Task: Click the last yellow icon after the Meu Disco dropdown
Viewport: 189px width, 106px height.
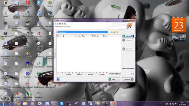Action: click(117, 32)
